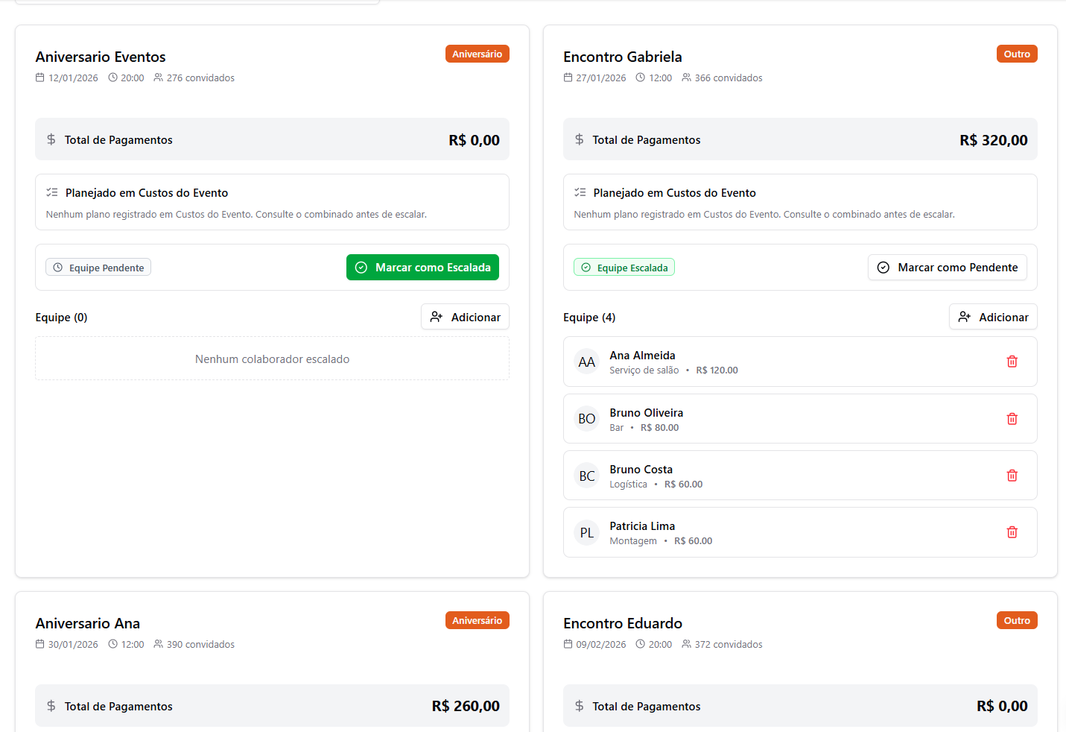Remove Bruno Oliveira using trash icon

[1012, 419]
